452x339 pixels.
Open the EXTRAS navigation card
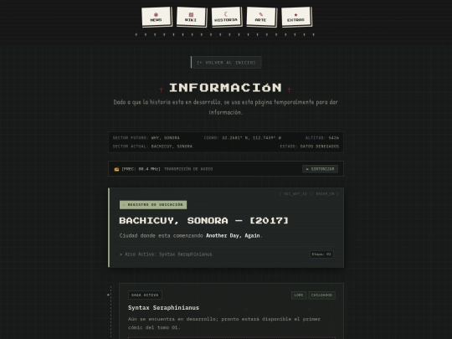click(x=296, y=17)
